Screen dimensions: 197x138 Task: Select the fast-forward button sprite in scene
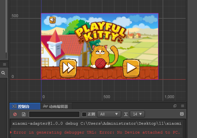[68, 68]
